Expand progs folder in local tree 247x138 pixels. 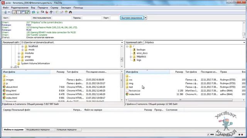(19, 57)
